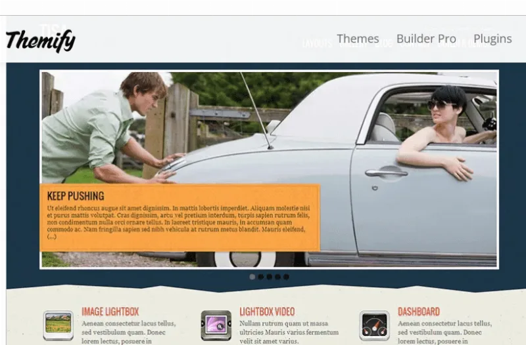
Task: Click the Lightbox Video screen icon
Action: pyautogui.click(x=216, y=325)
